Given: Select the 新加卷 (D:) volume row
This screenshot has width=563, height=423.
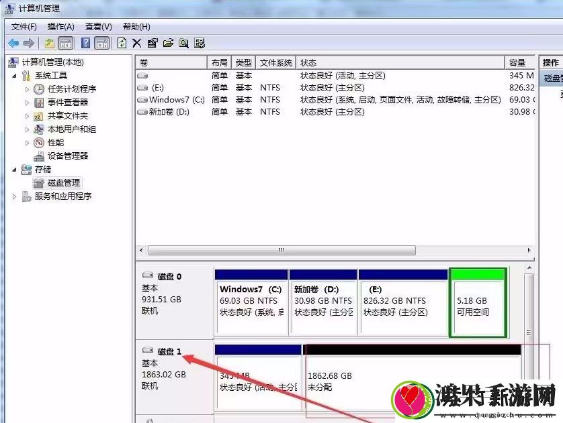Looking at the screenshot, I should 335,112.
